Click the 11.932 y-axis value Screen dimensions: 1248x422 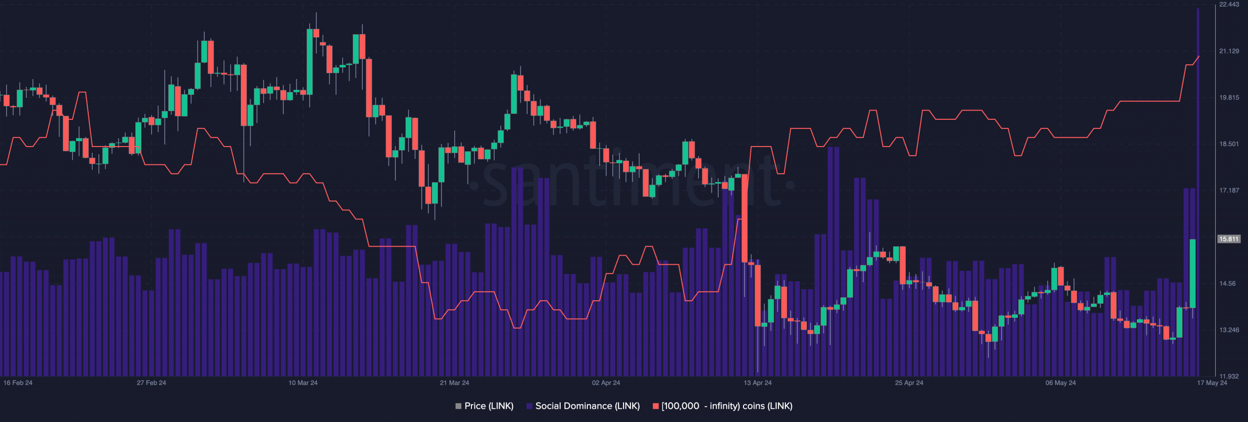1229,376
